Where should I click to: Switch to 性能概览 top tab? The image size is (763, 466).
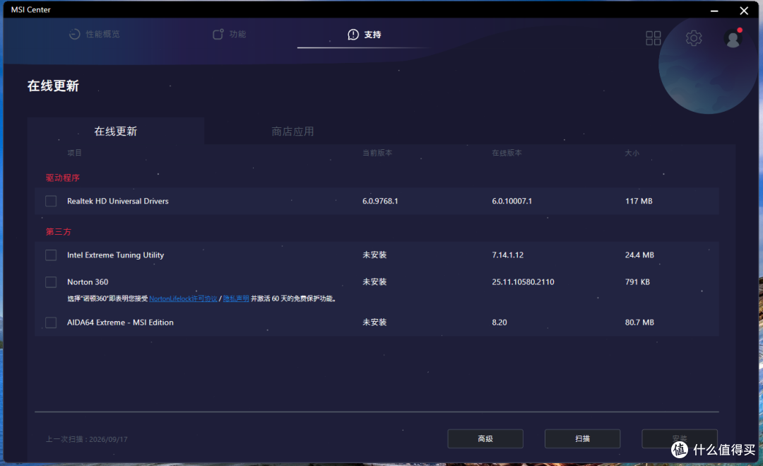(95, 34)
